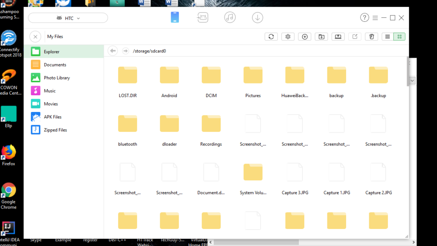Screen dimensions: 437x246
Task: Click the send to computer icon
Action: [x=338, y=37]
